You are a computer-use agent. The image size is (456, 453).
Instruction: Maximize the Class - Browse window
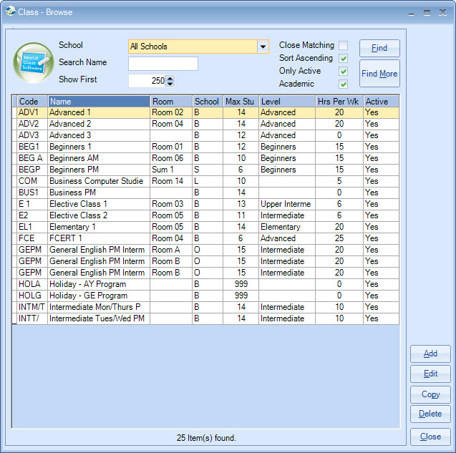tap(427, 12)
